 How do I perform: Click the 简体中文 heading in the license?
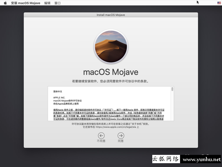58,91
